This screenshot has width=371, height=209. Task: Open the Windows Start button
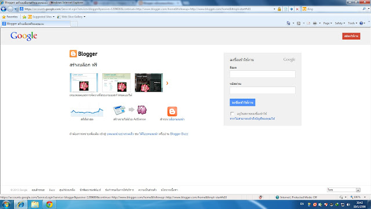(6, 204)
